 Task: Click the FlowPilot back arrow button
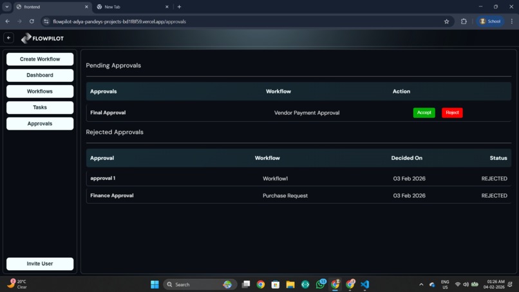tap(8, 38)
